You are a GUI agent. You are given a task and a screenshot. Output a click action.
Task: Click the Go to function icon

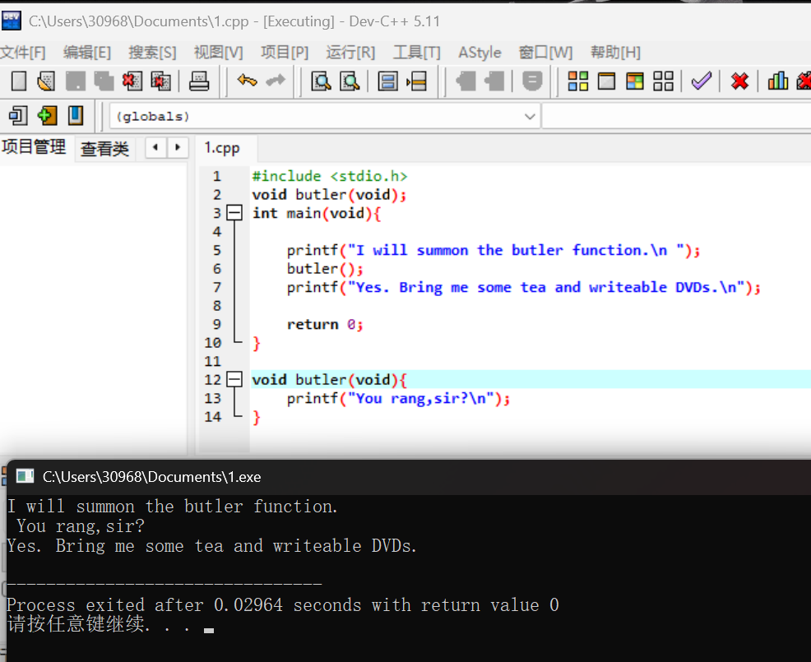pos(388,81)
